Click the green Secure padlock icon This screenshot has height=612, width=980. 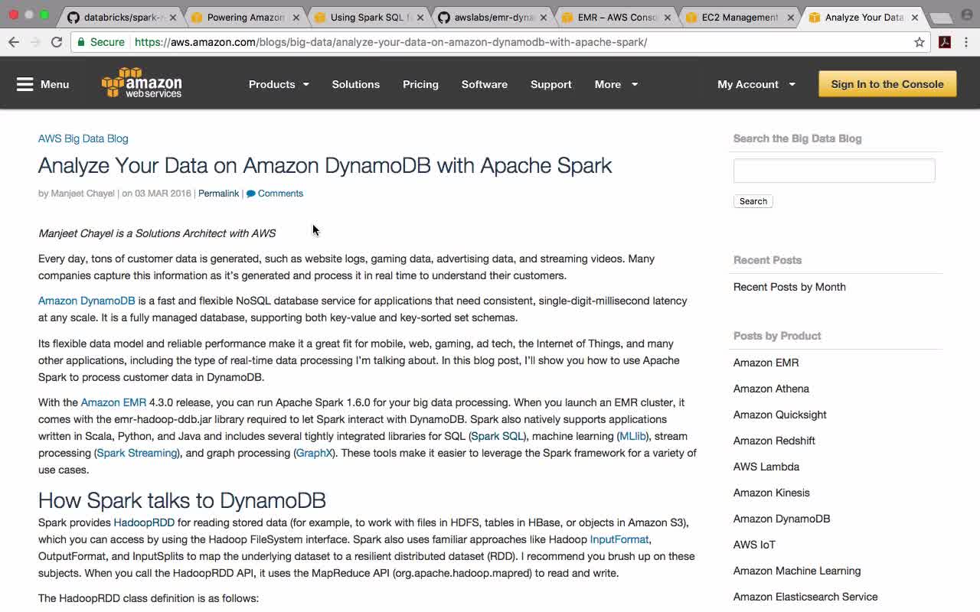tap(82, 42)
